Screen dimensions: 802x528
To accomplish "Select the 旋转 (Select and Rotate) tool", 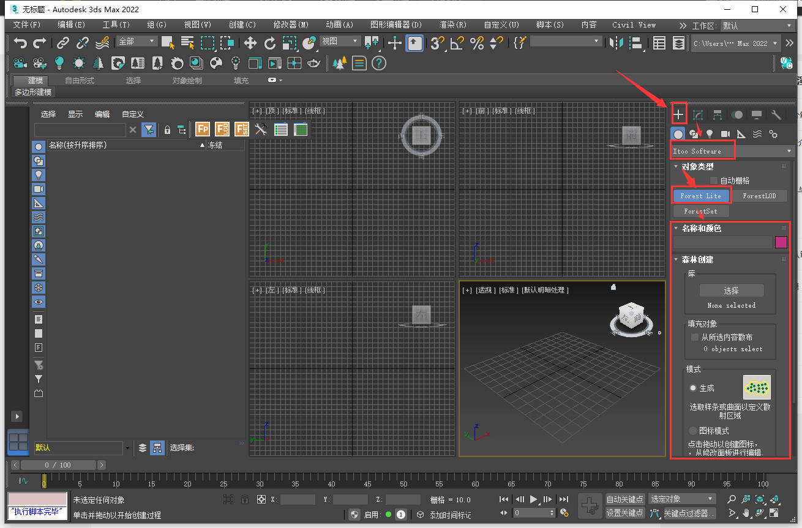I will [x=270, y=43].
